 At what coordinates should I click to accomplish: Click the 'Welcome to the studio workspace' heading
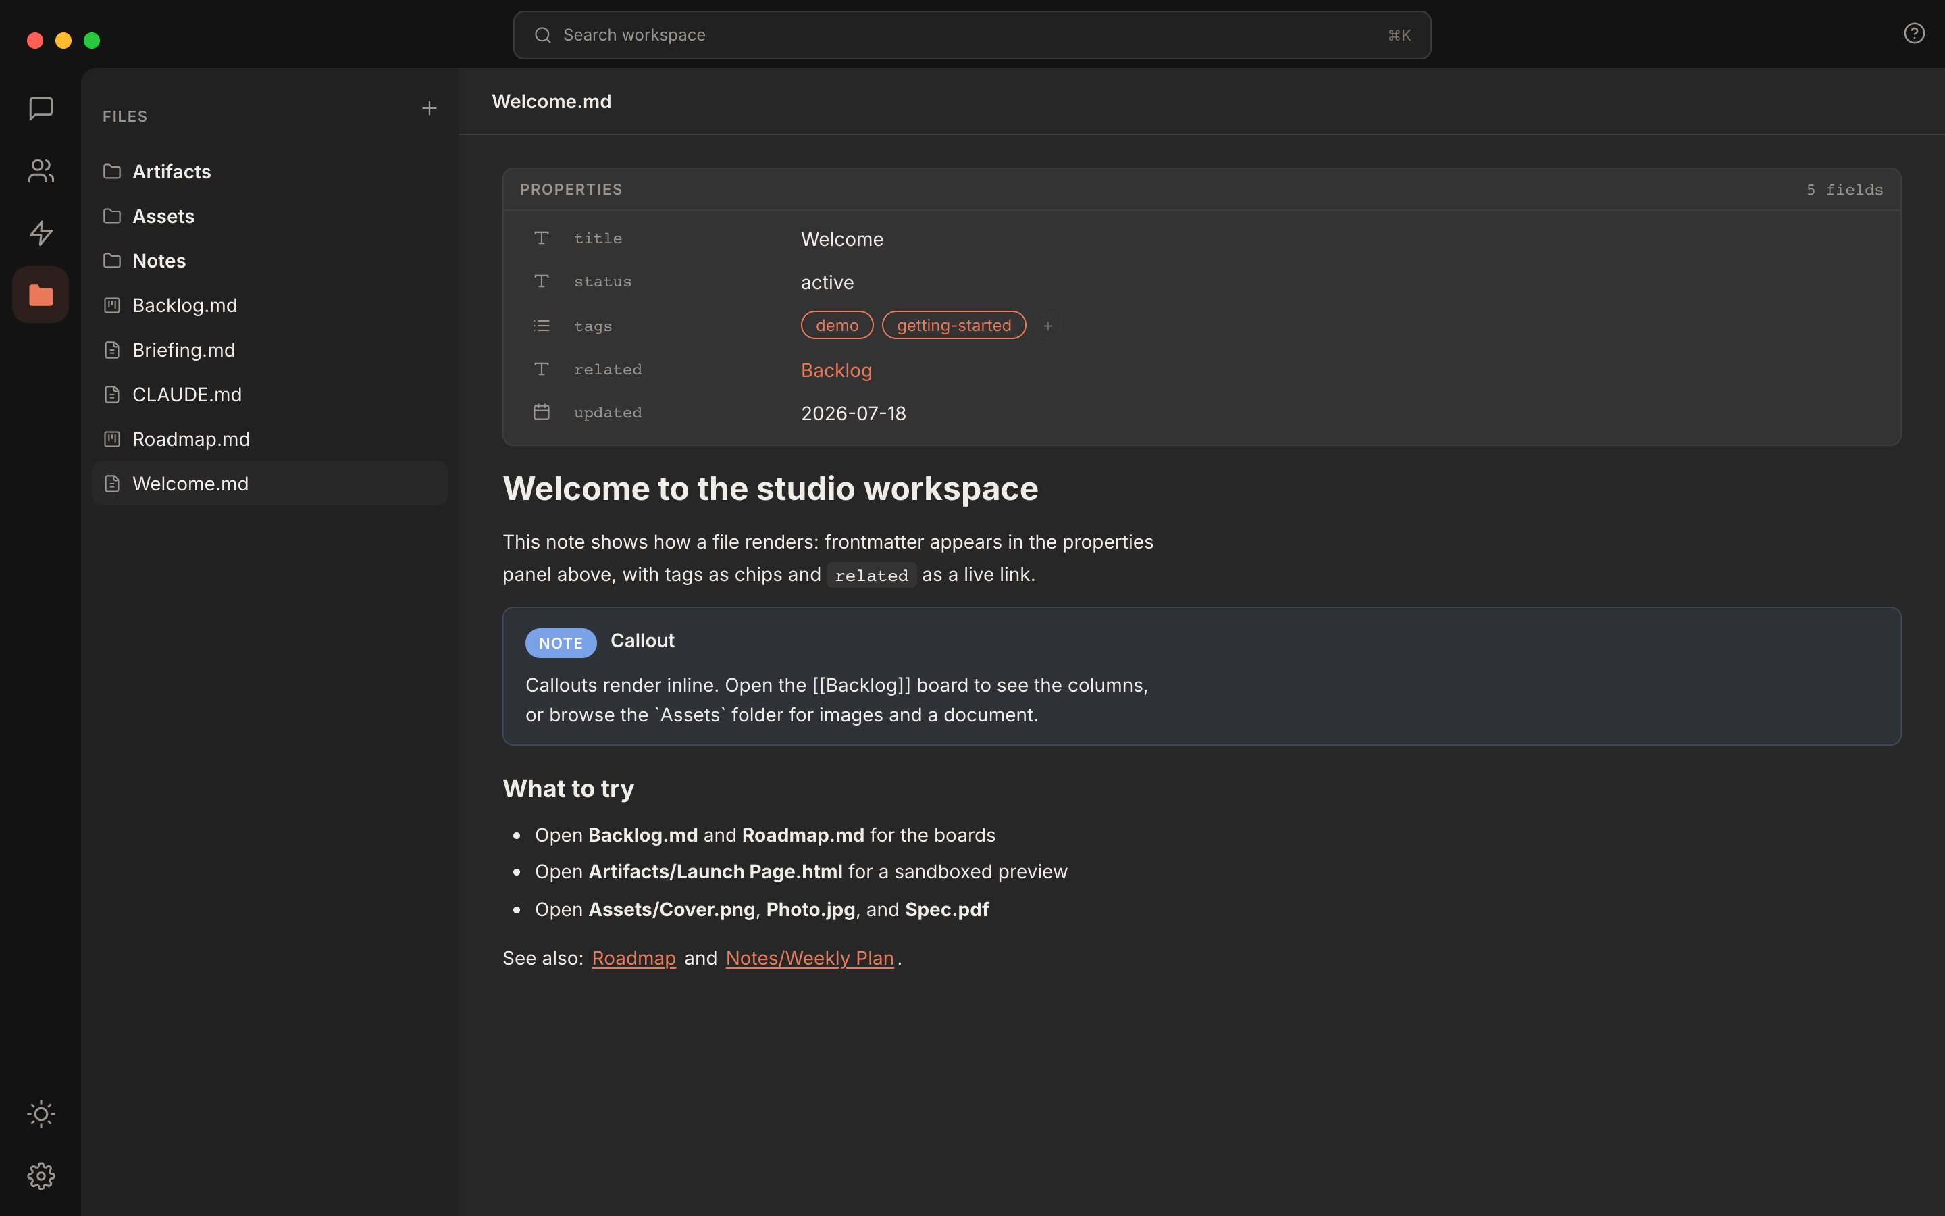[770, 489]
